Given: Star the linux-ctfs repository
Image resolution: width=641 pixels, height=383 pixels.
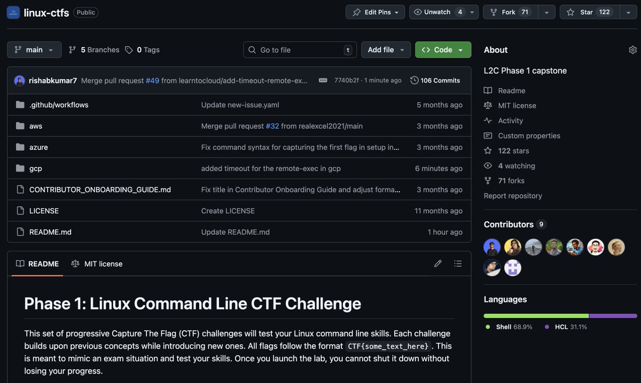Looking at the screenshot, I should (590, 12).
